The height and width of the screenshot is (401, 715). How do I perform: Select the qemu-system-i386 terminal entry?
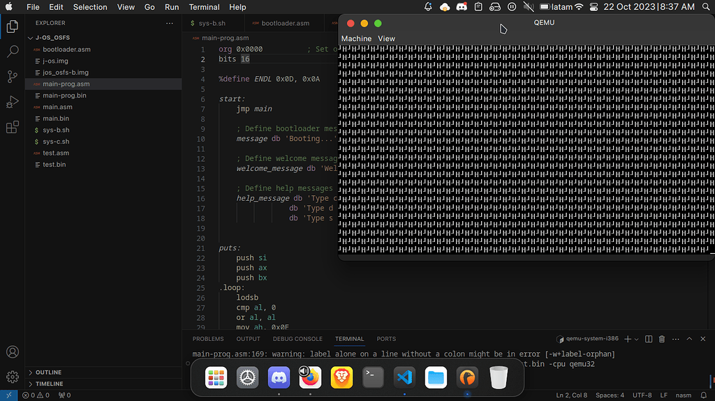point(587,339)
